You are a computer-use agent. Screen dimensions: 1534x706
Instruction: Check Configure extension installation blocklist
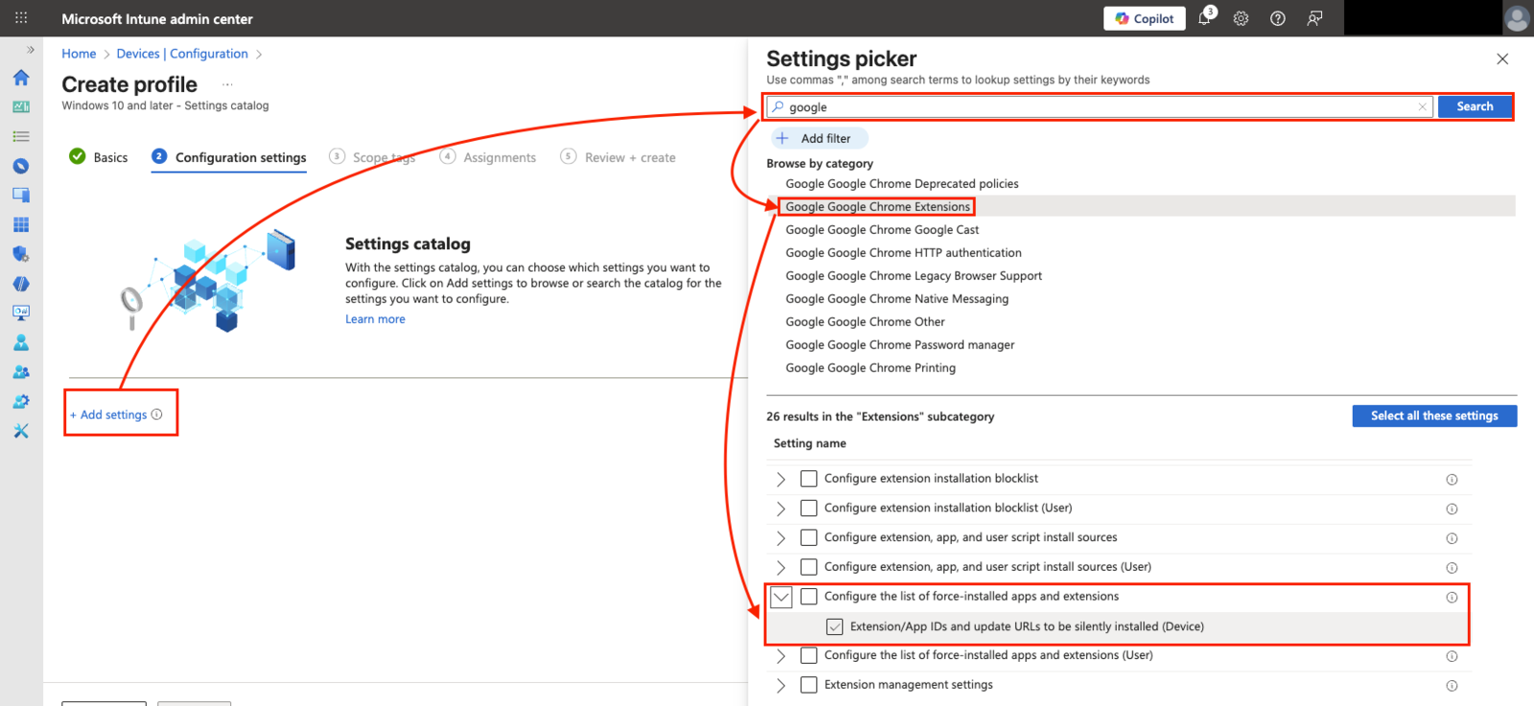click(809, 479)
